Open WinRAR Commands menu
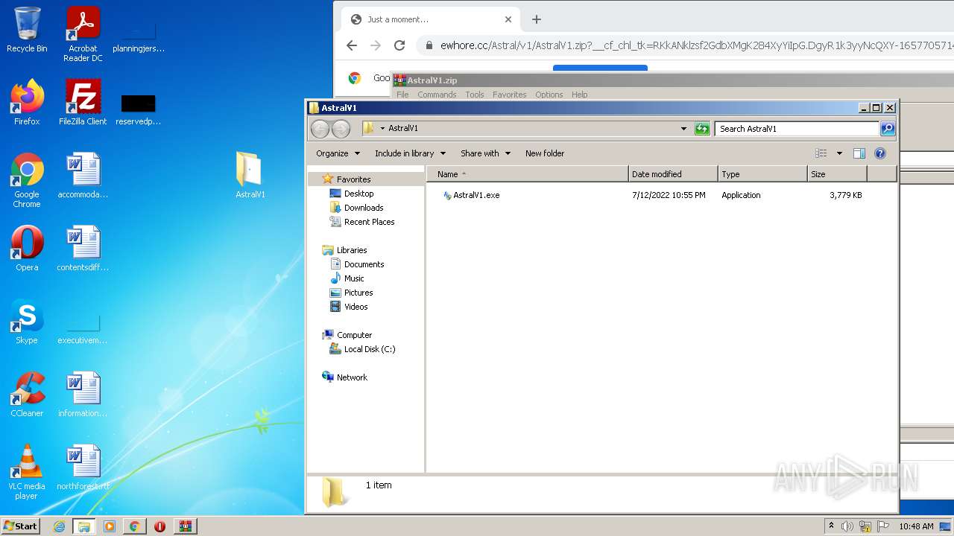Image resolution: width=954 pixels, height=536 pixels. click(437, 95)
